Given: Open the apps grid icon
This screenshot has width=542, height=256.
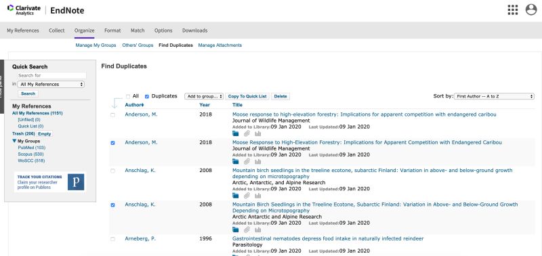Looking at the screenshot, I should (513, 10).
